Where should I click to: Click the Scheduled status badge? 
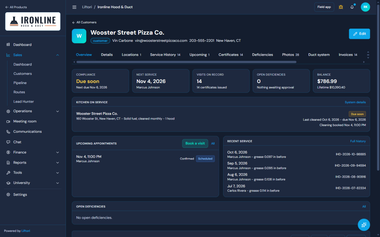coord(205,159)
